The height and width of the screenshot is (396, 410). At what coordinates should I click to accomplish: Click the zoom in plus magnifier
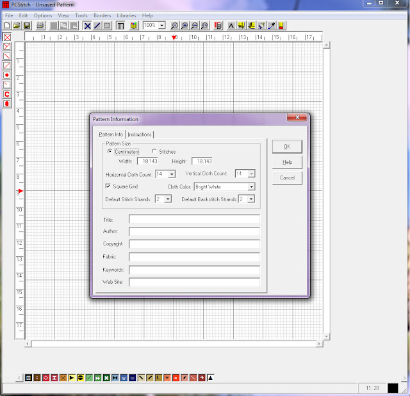click(x=184, y=26)
